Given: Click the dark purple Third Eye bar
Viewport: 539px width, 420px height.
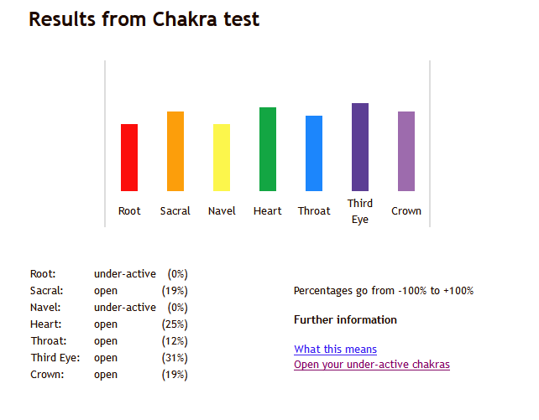Looking at the screenshot, I should pyautogui.click(x=360, y=147).
